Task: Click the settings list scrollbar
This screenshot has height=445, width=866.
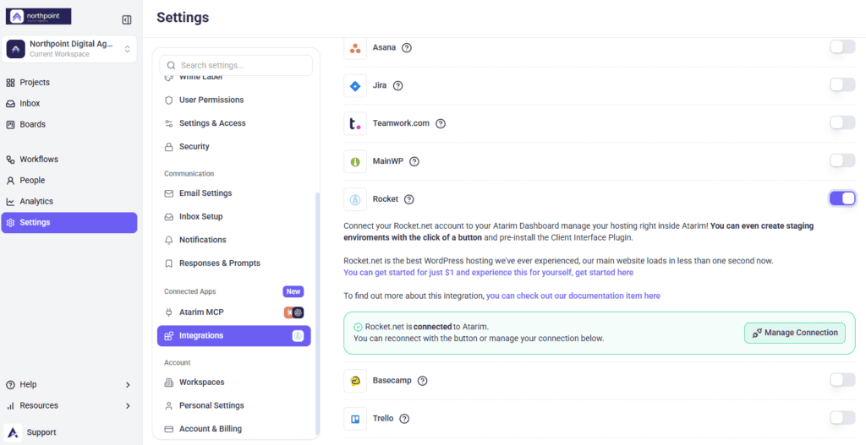Action: [x=318, y=313]
